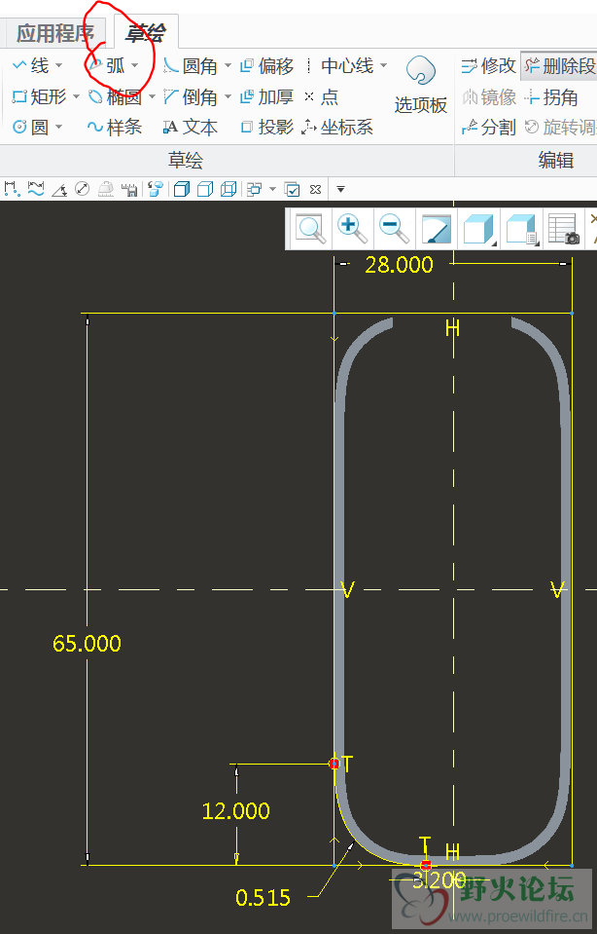Image resolution: width=597 pixels, height=934 pixels.
Task: Switch to the 应用程序 tab
Action: (55, 33)
